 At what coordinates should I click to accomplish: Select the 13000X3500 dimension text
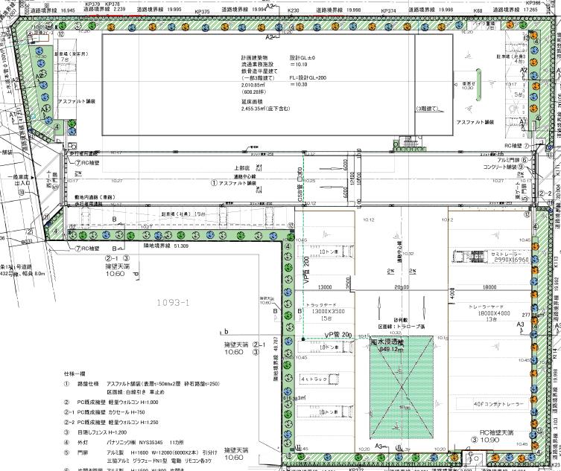point(328,311)
